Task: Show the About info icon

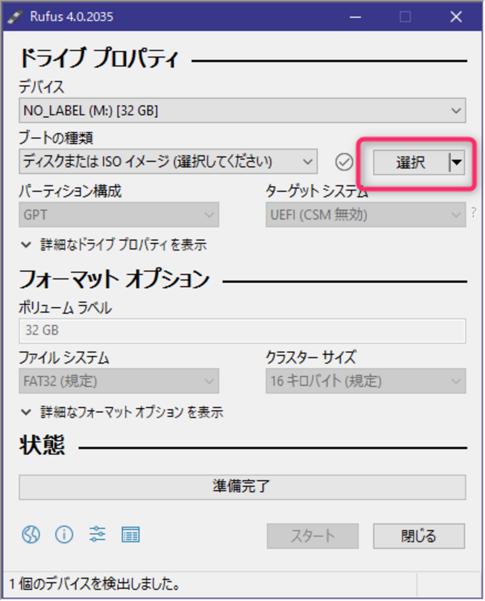Action: (64, 535)
